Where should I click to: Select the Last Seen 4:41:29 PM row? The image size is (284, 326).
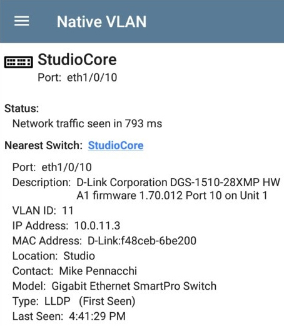tap(69, 317)
